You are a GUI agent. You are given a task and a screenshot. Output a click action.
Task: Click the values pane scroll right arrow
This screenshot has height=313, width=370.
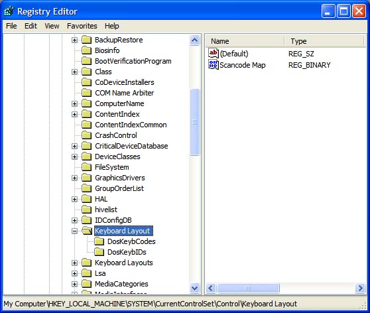pos(360,288)
